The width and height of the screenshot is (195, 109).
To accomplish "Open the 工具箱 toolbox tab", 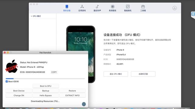I will click(x=143, y=8).
